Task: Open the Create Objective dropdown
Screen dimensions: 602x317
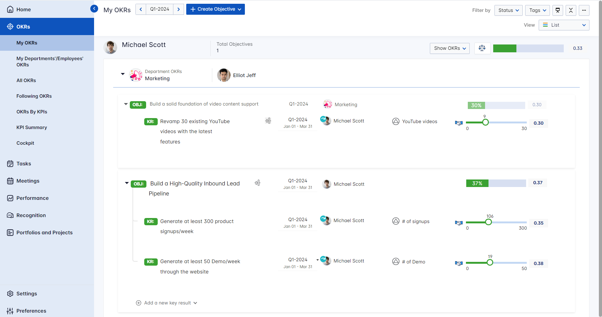Action: [215, 9]
